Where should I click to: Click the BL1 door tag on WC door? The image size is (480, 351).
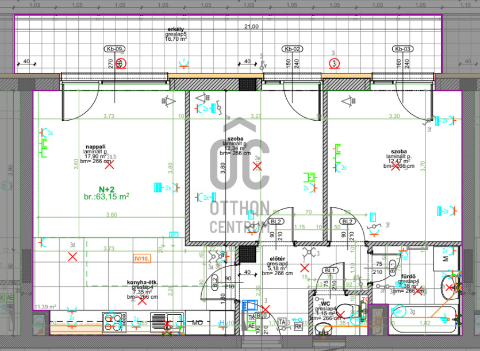(x=330, y=270)
